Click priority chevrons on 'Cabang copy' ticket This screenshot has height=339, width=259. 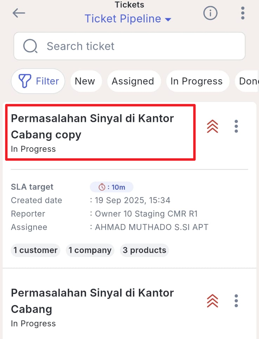coord(213,126)
